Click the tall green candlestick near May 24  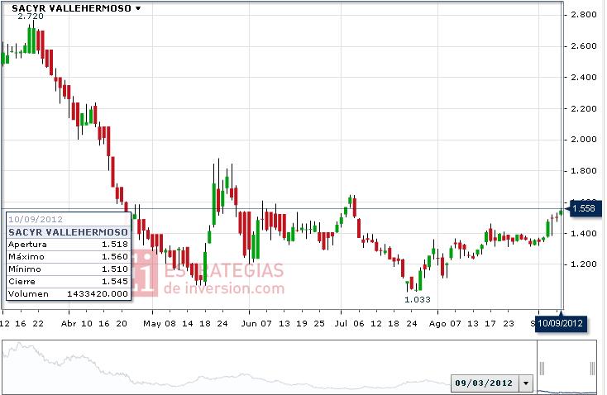[214, 204]
